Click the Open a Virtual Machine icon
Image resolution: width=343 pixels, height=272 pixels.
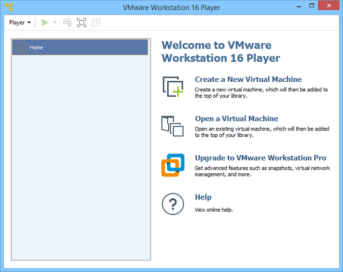pos(173,126)
